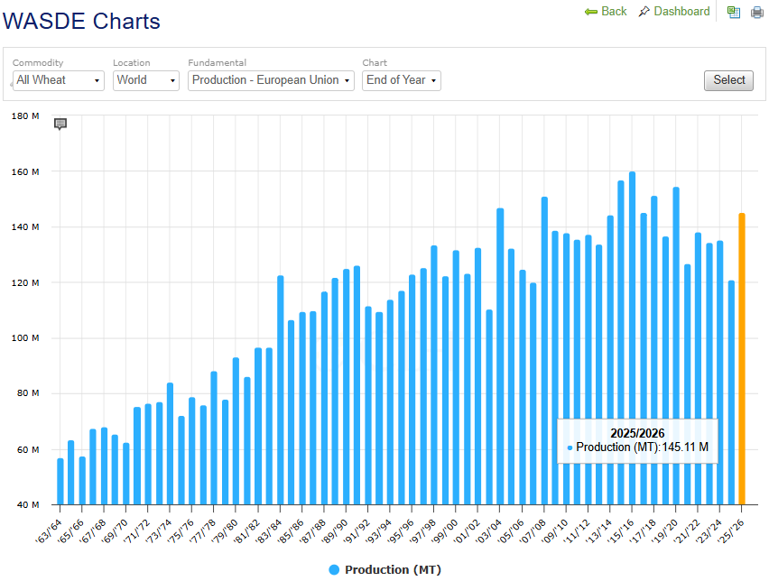Click the chart comment bubble icon
769x581 pixels.
pyautogui.click(x=60, y=124)
